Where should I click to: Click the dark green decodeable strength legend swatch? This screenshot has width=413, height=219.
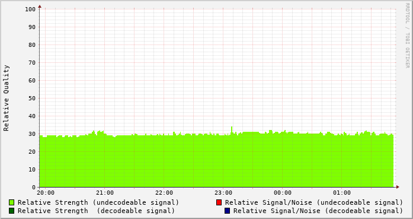point(12,211)
